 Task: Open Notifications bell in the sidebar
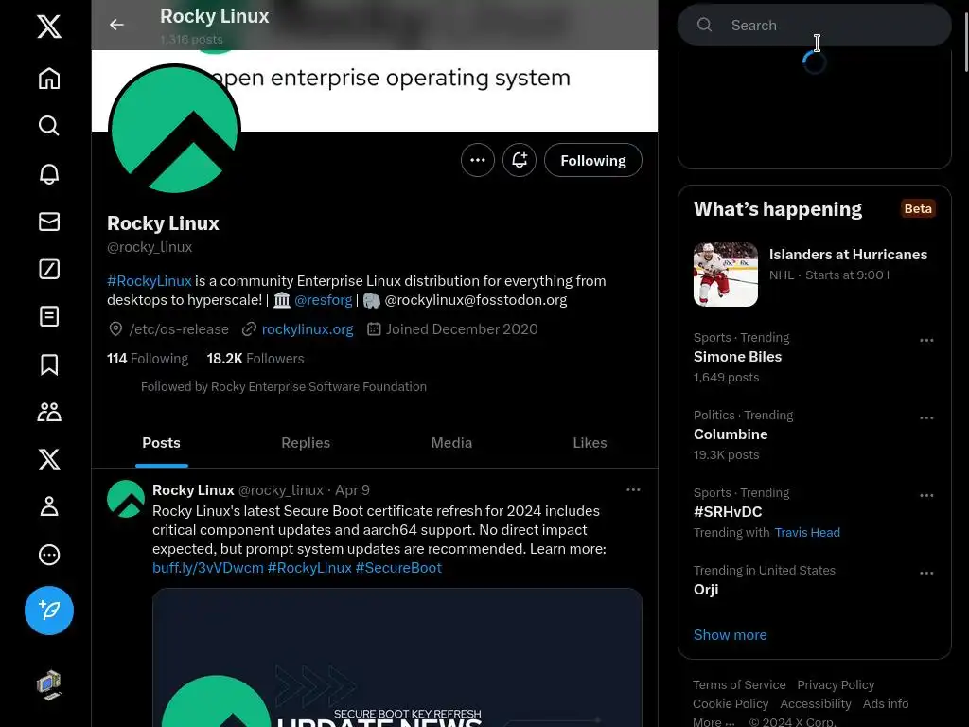pyautogui.click(x=49, y=174)
